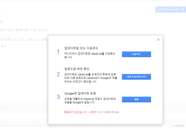Select heading Google에 업데이트 요청
The width and height of the screenshot is (186, 128).
[x=80, y=93]
